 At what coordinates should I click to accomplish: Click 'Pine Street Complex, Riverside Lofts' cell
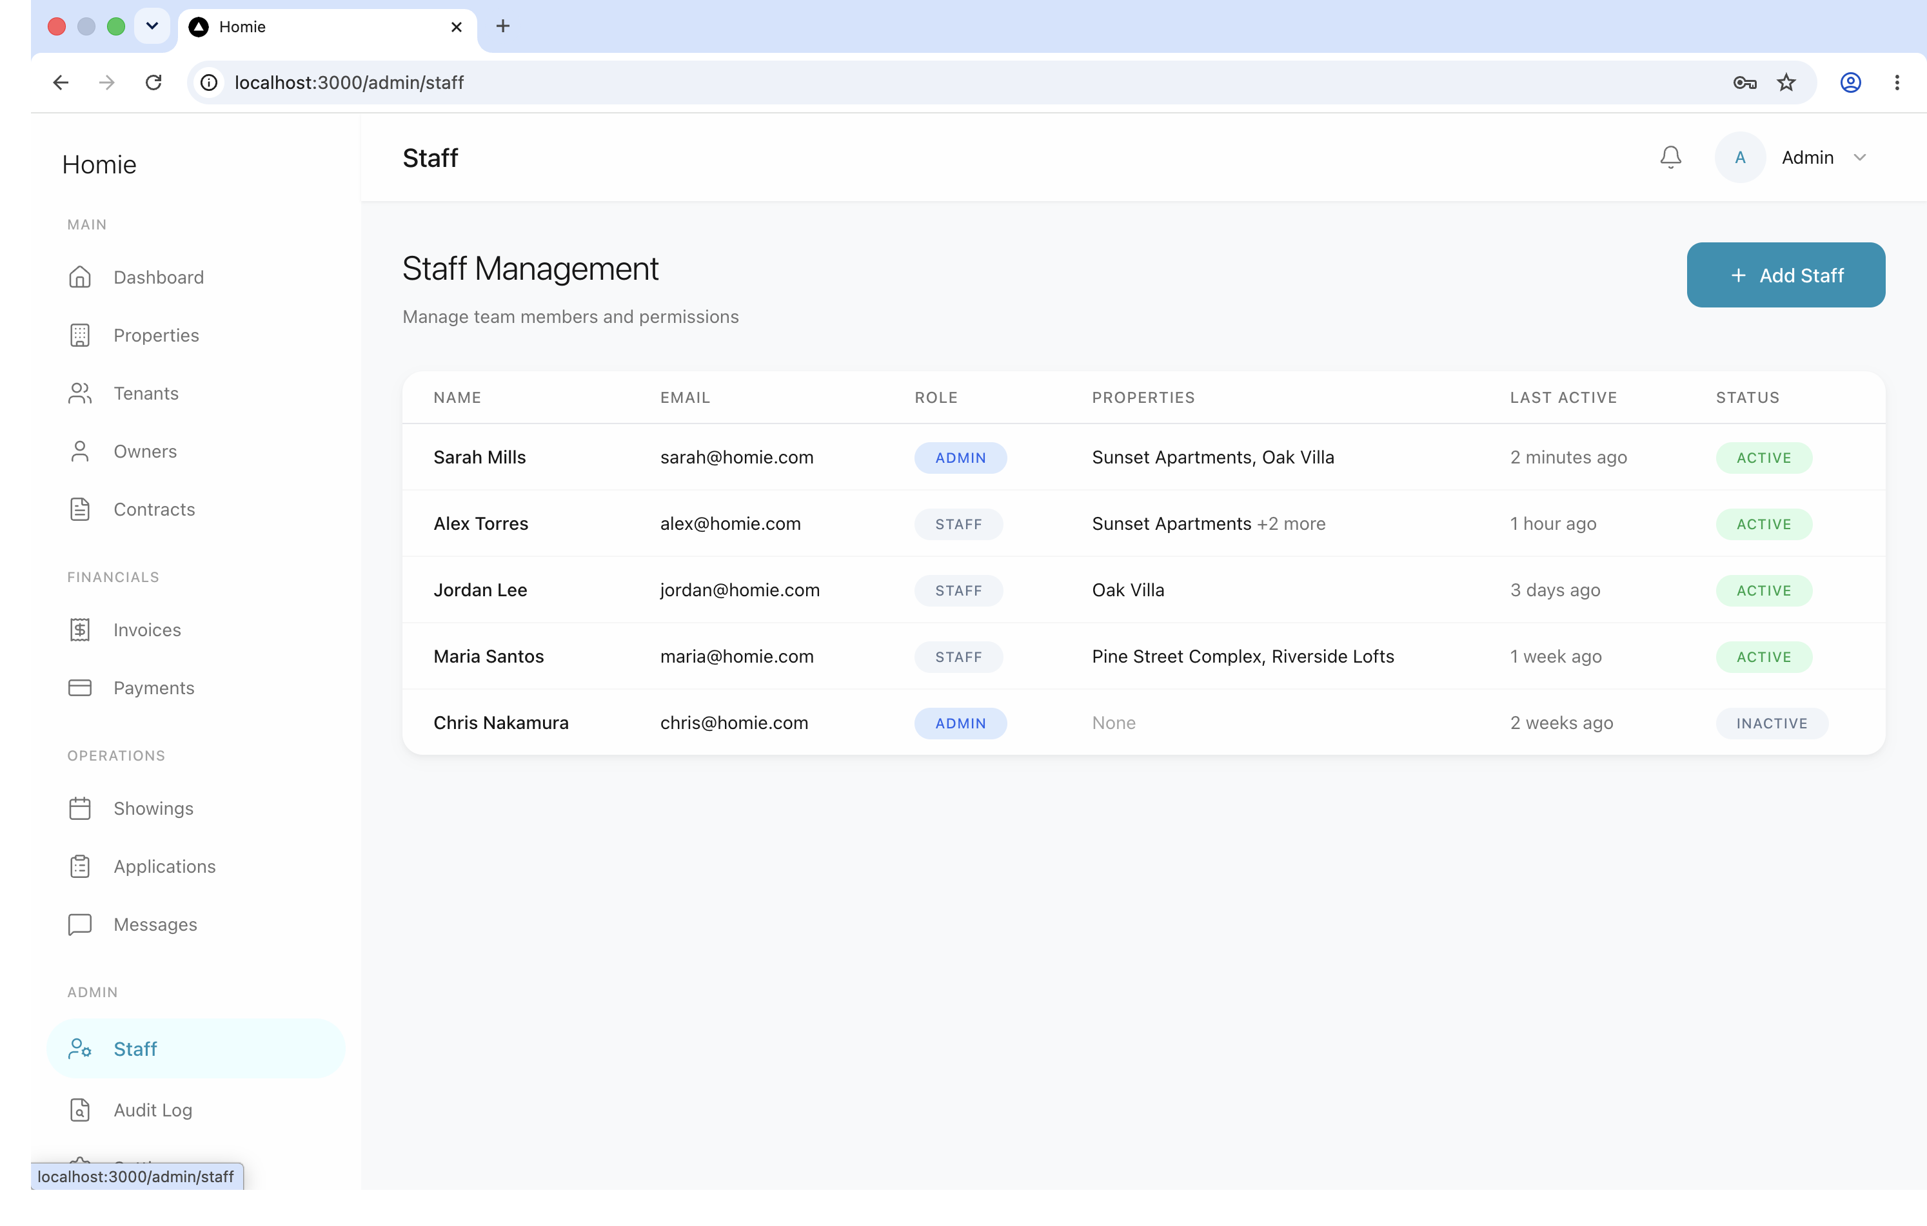[1243, 657]
